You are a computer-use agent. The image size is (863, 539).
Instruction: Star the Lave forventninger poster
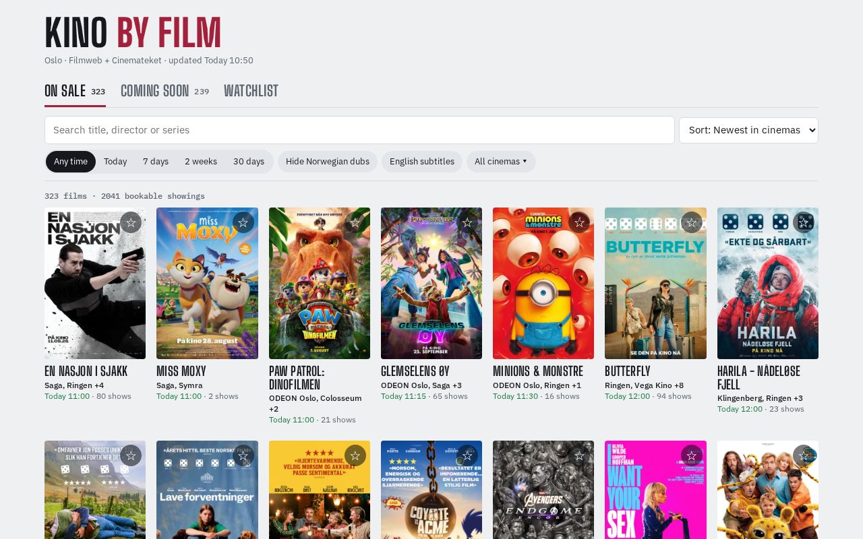pos(243,455)
